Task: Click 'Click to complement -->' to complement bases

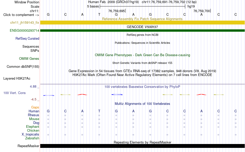Action: 21,15
